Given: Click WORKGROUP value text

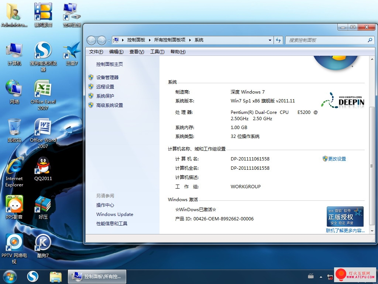Looking at the screenshot, I should pyautogui.click(x=245, y=187).
